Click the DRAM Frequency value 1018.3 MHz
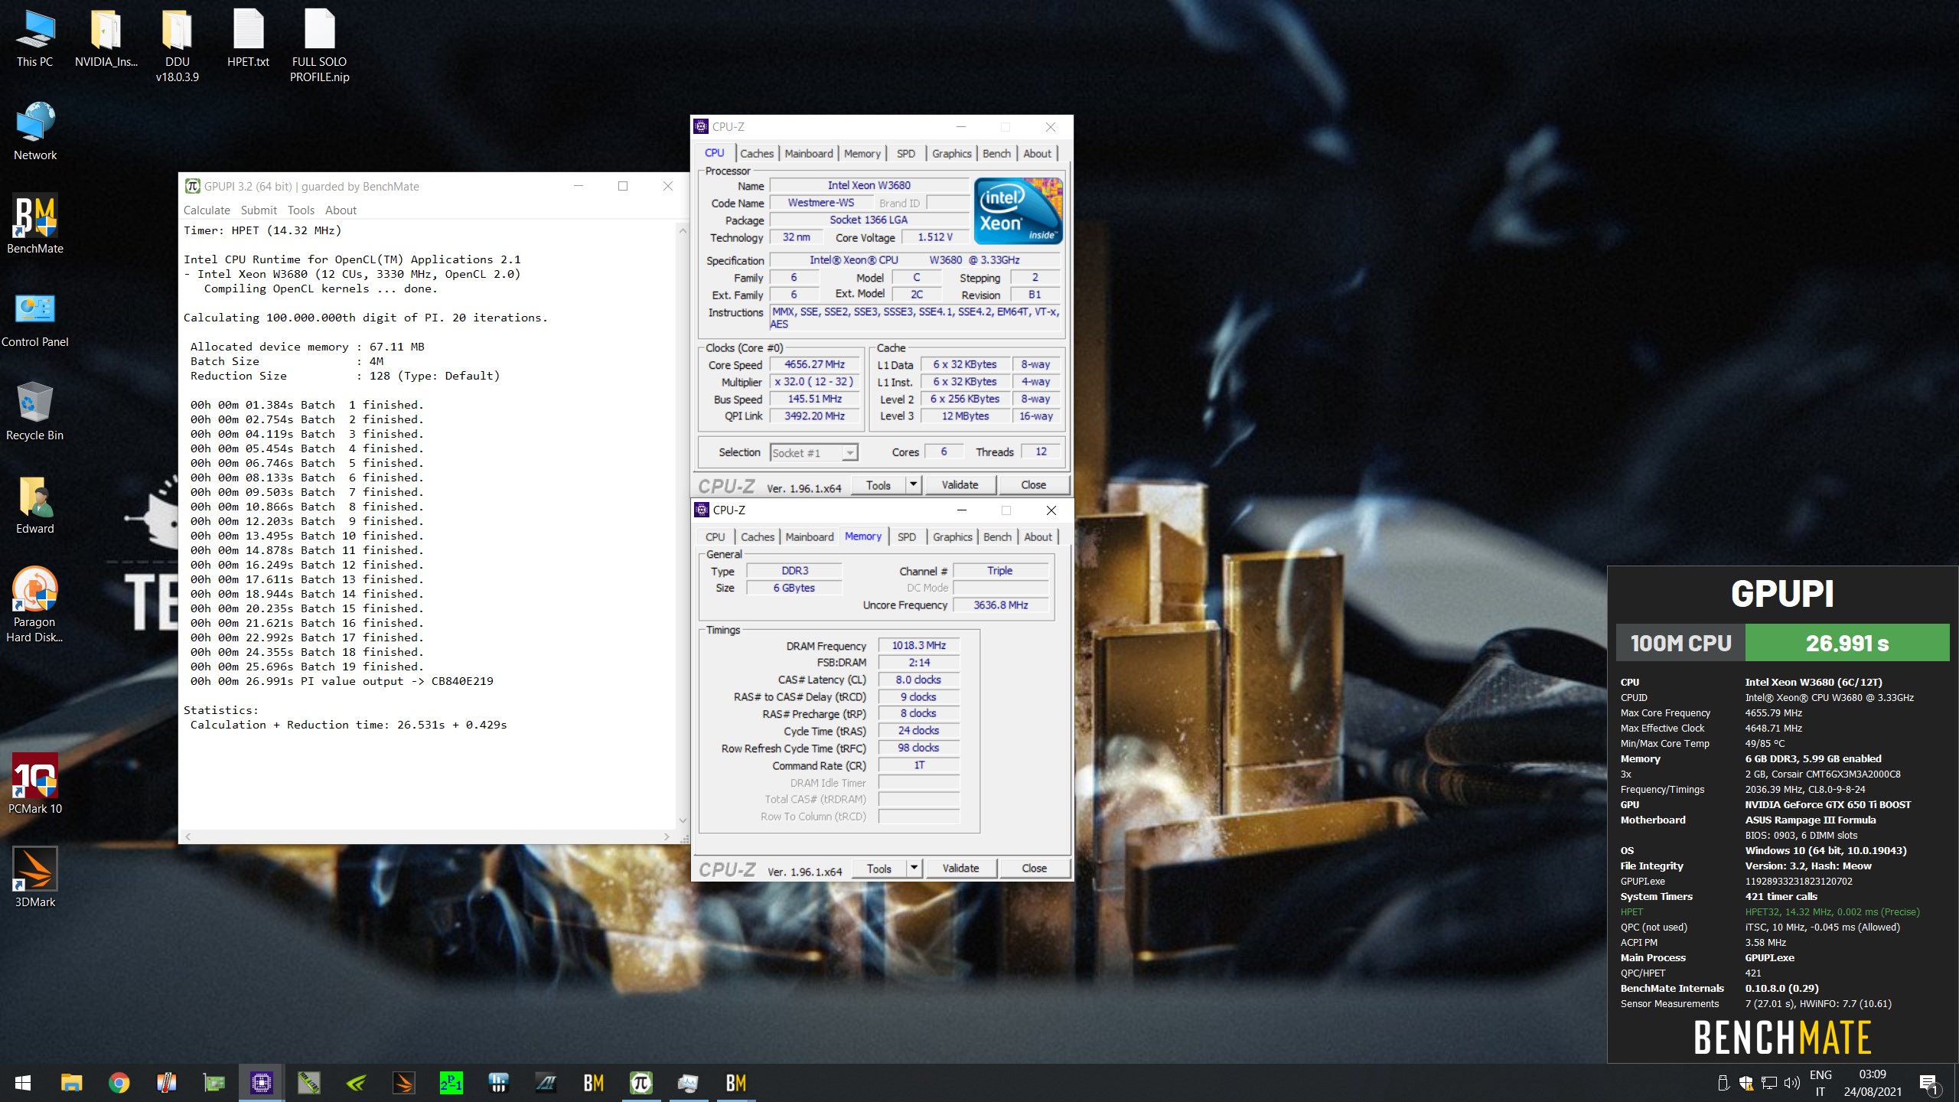This screenshot has height=1102, width=1959. point(918,645)
